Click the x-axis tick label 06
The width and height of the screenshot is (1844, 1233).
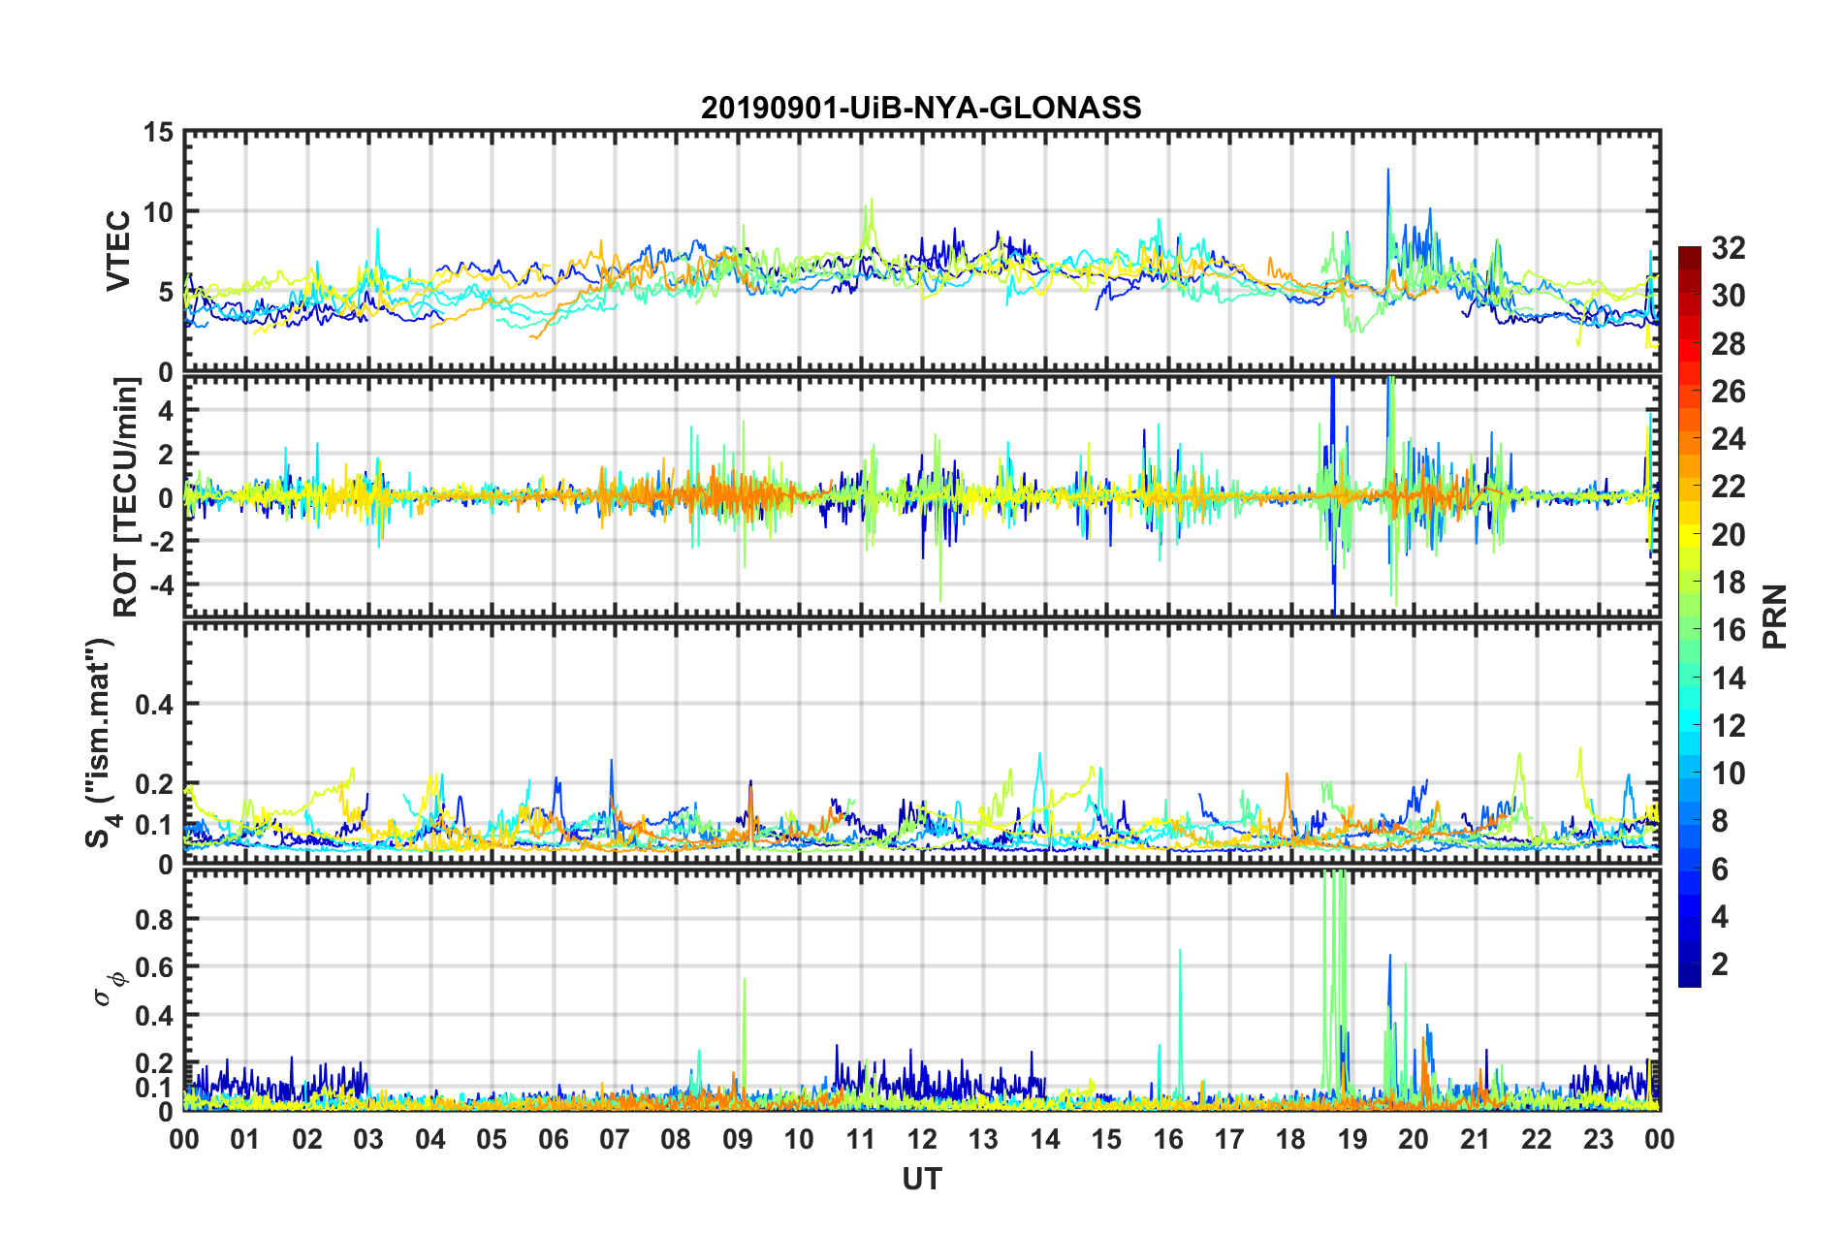[554, 1139]
